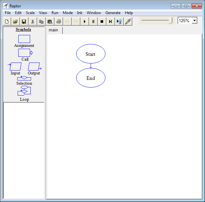Open the Window menu

[x=94, y=13]
